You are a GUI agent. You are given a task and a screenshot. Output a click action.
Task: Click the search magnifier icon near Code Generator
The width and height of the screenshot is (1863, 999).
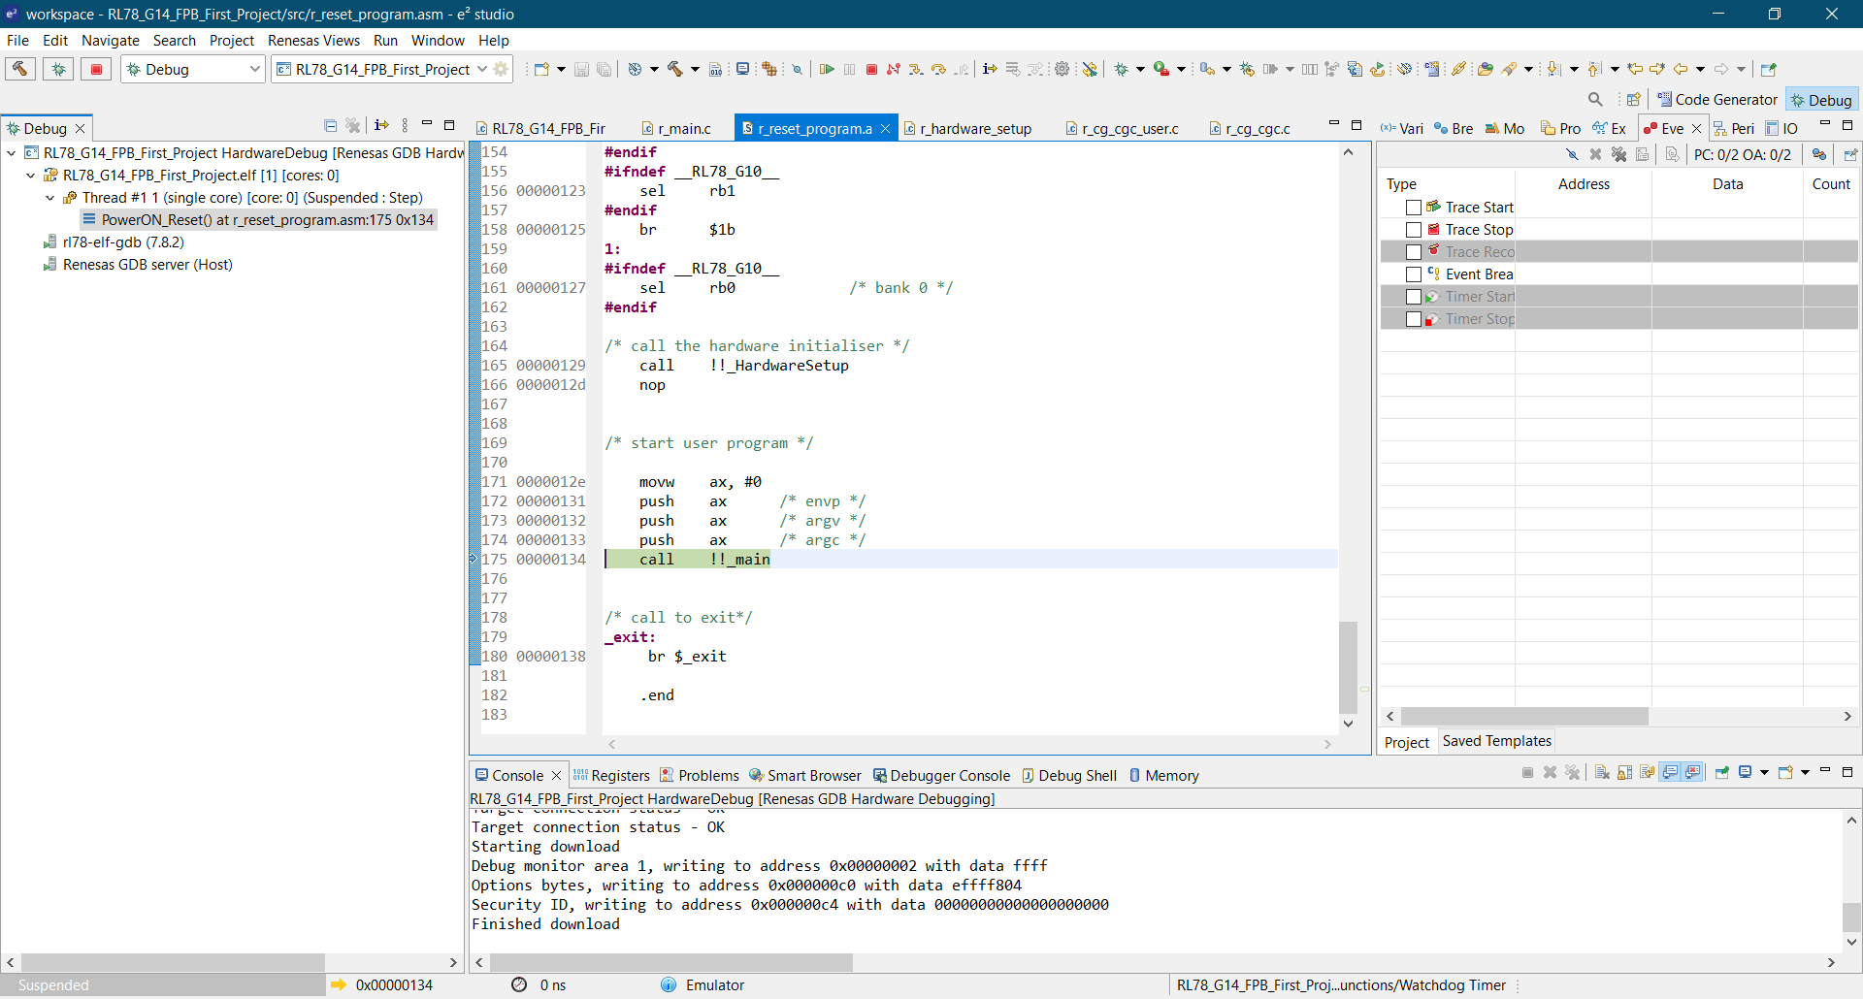1595,99
